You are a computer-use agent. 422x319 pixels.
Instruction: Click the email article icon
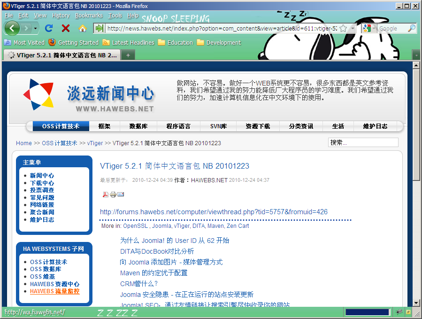tap(121, 194)
